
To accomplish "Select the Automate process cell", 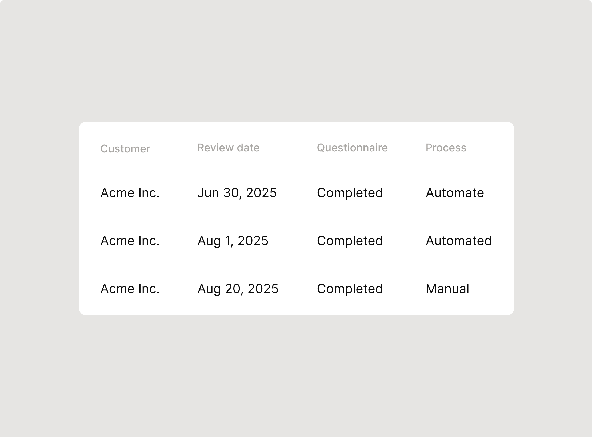I will coord(455,193).
